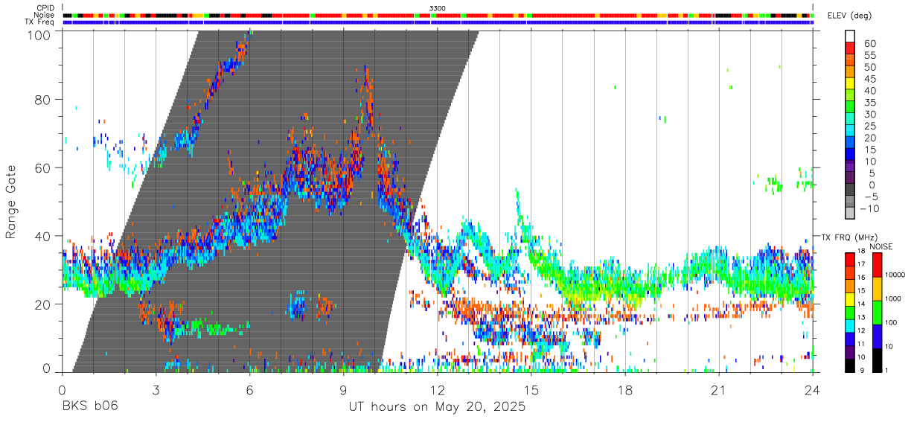Click the red segment of the ELEV color bar
Image resolution: width=914 pixels, height=422 pixels.
(x=850, y=48)
